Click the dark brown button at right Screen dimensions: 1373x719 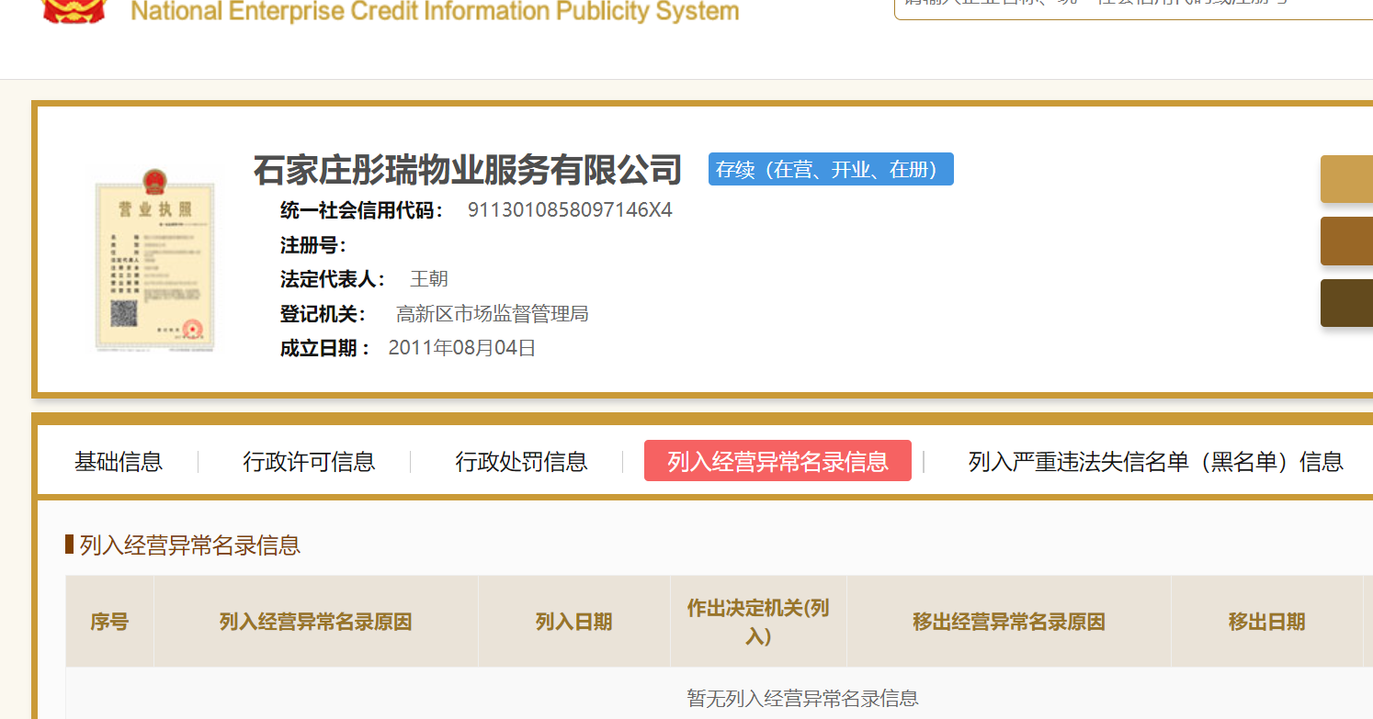1346,303
